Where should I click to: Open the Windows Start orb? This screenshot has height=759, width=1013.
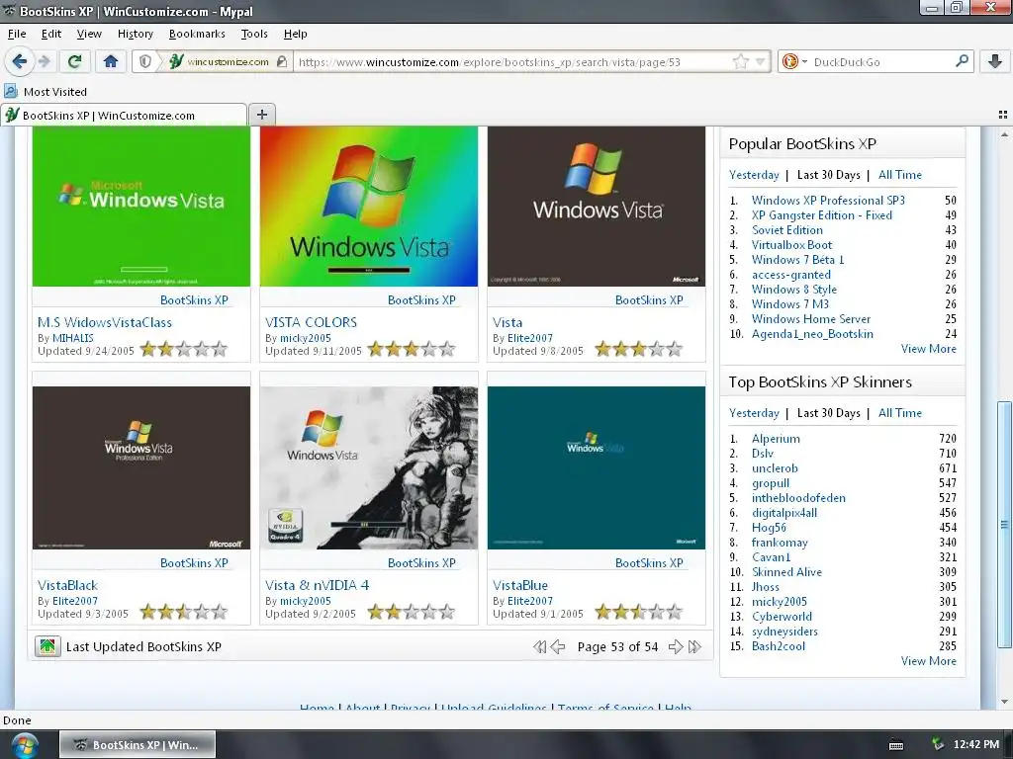click(x=24, y=746)
